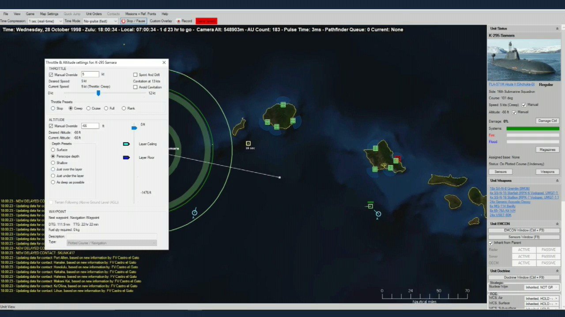The height and width of the screenshot is (317, 565).
Task: Click the submarine contact icon near bottom of range ring
Action: click(194, 213)
